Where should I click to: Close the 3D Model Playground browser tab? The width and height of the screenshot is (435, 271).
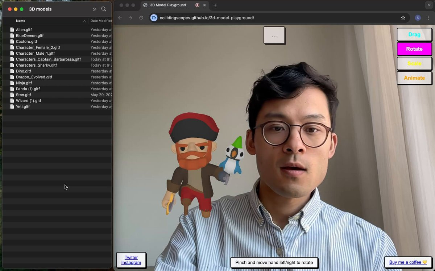(204, 5)
